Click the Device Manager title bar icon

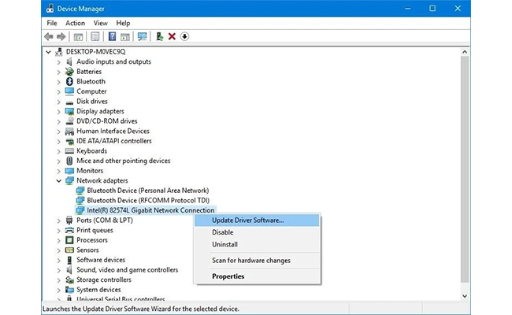50,9
